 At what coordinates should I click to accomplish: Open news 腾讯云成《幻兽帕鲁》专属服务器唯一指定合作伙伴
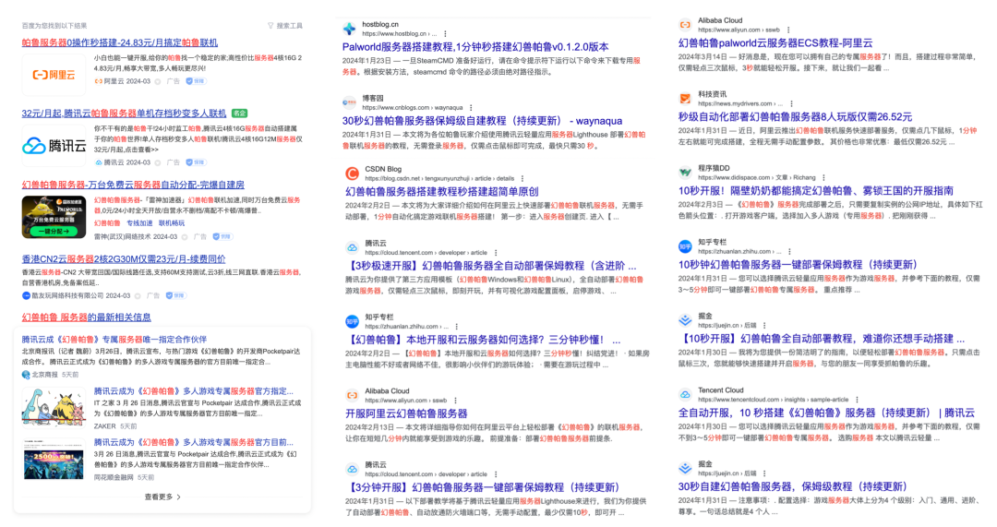coord(114,340)
